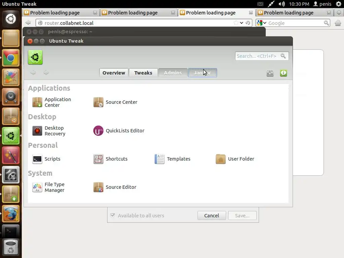Open Scripts manager

(x=46, y=159)
